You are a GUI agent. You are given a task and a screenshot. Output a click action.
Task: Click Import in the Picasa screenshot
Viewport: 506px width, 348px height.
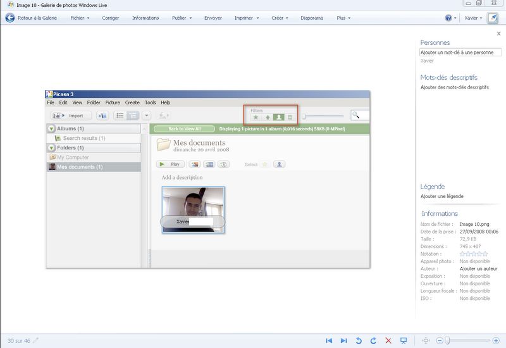(x=71, y=116)
